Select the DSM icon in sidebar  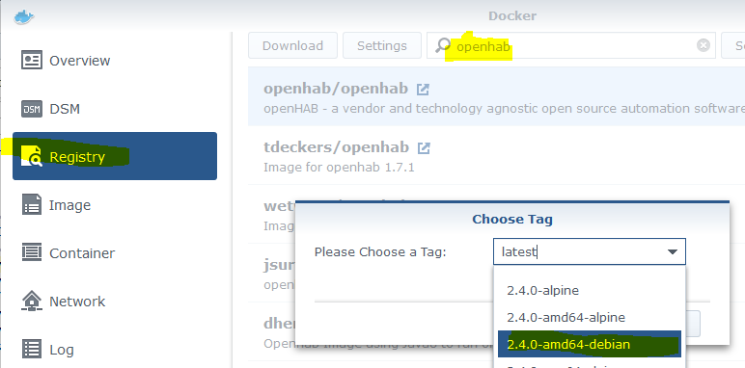coord(32,109)
